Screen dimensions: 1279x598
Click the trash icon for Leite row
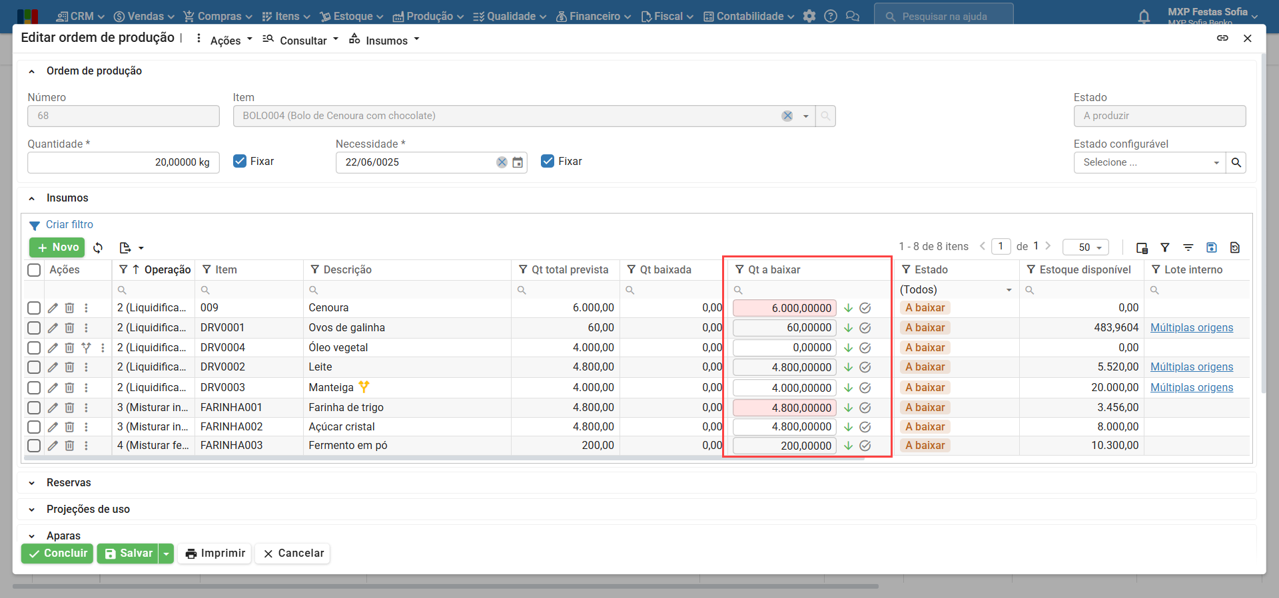tap(69, 367)
